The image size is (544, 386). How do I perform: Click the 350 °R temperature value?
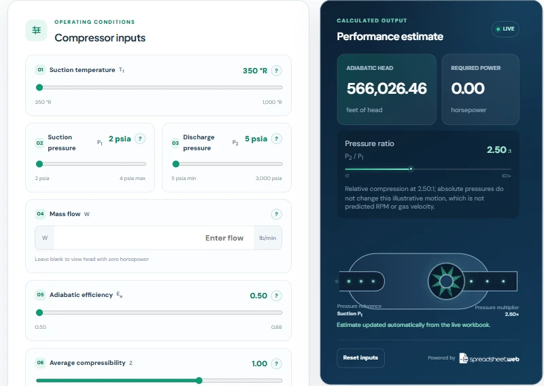pyautogui.click(x=255, y=71)
